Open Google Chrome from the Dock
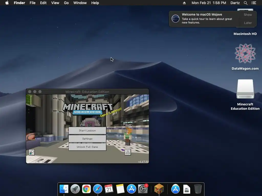 tap(86, 189)
